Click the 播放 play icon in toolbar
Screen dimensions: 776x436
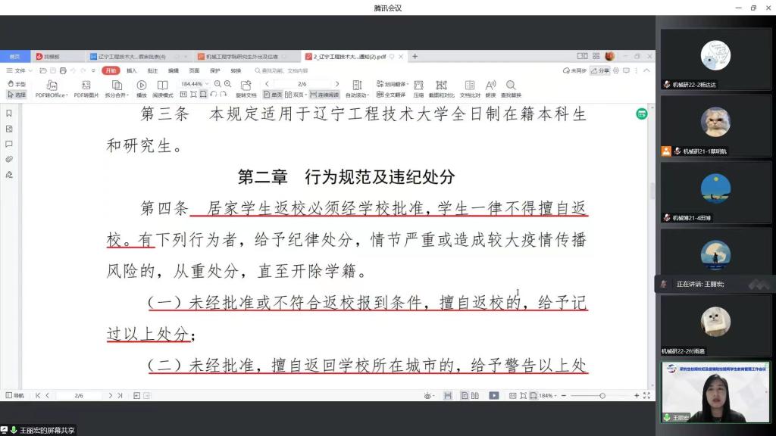(x=142, y=89)
